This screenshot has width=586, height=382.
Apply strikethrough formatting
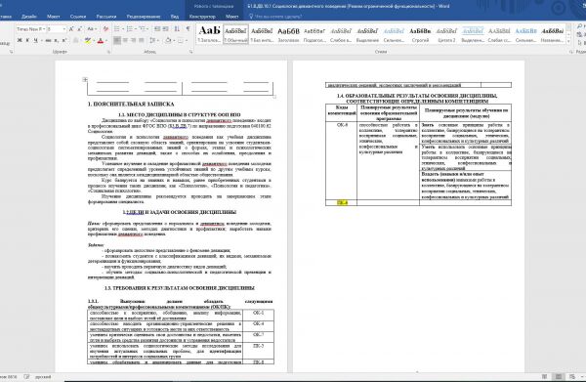48,40
